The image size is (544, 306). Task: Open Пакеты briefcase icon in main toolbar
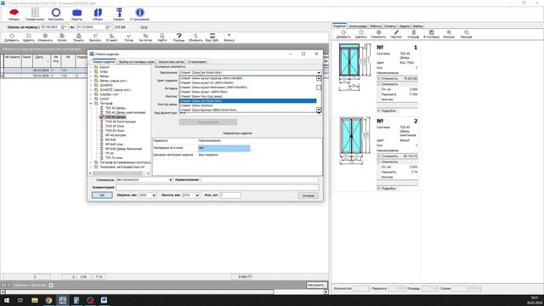pyautogui.click(x=76, y=14)
